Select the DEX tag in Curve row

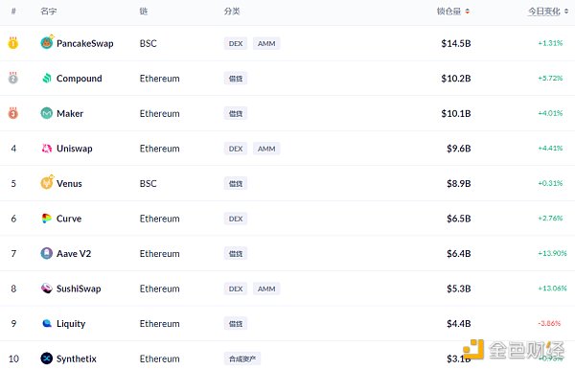(x=236, y=219)
